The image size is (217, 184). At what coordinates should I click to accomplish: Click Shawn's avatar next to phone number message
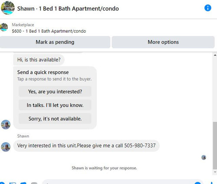(6, 147)
